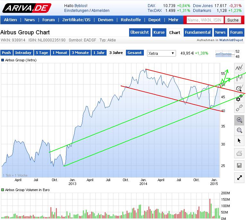This screenshot has width=246, height=220.
Task: Set the chart period to Gesamt
Action: click(x=135, y=53)
